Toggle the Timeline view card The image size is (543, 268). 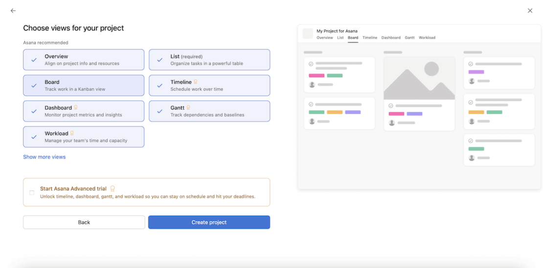tap(209, 85)
